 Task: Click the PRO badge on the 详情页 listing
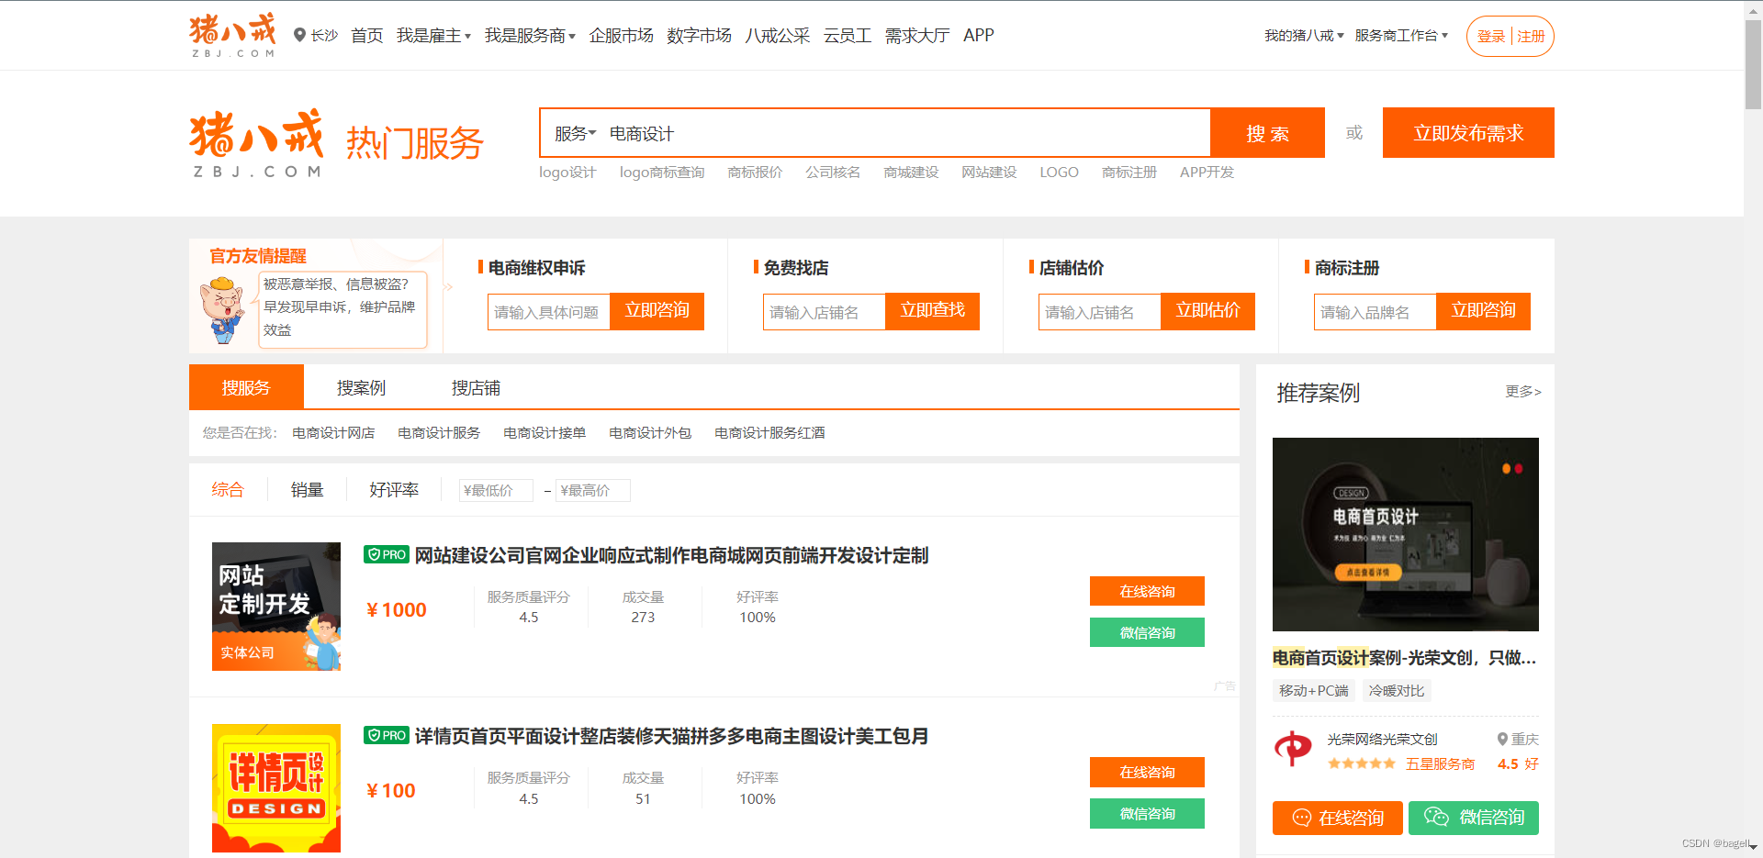[x=387, y=735]
